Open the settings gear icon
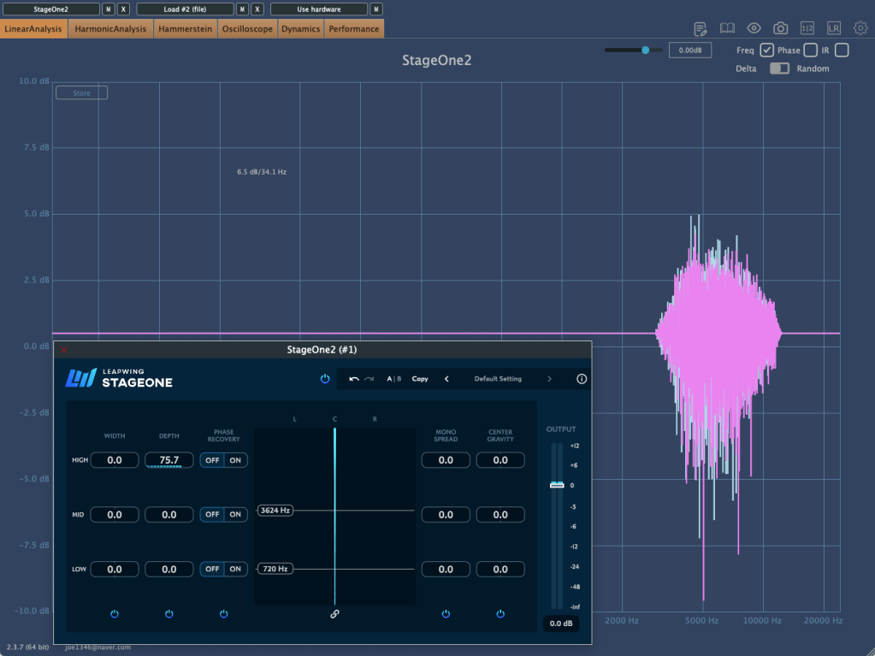This screenshot has height=656, width=875. point(860,28)
